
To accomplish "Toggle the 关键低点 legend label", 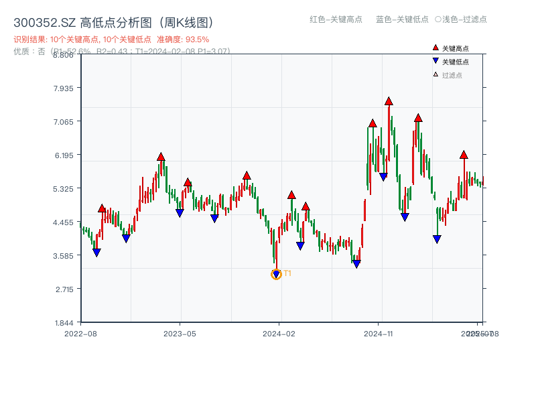I will click(456, 62).
